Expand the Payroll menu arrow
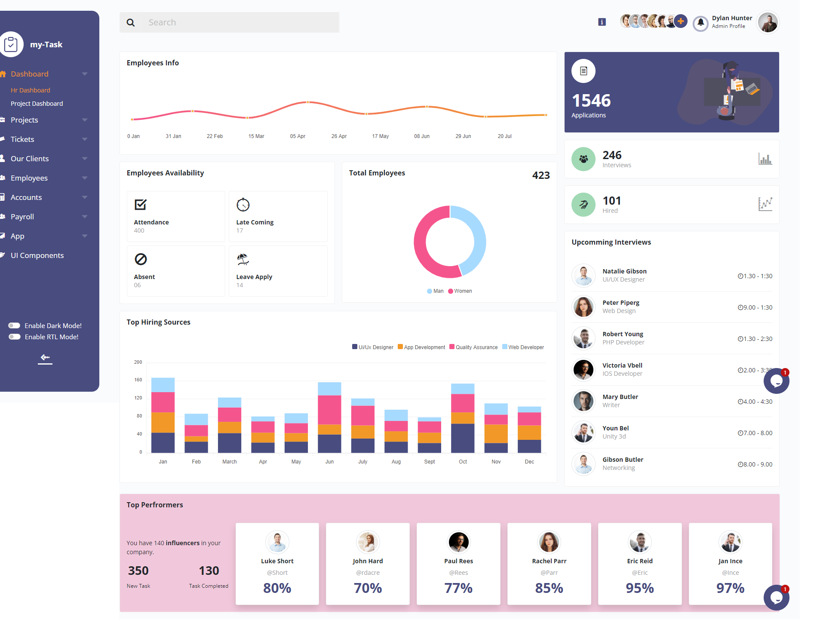This screenshot has height=620, width=823. 85,217
